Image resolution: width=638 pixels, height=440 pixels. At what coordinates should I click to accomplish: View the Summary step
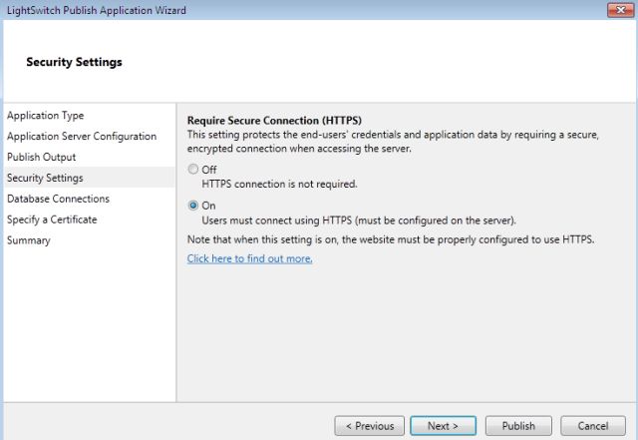28,240
